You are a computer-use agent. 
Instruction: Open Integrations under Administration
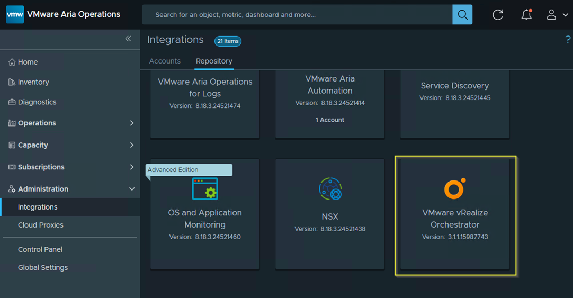click(x=38, y=207)
